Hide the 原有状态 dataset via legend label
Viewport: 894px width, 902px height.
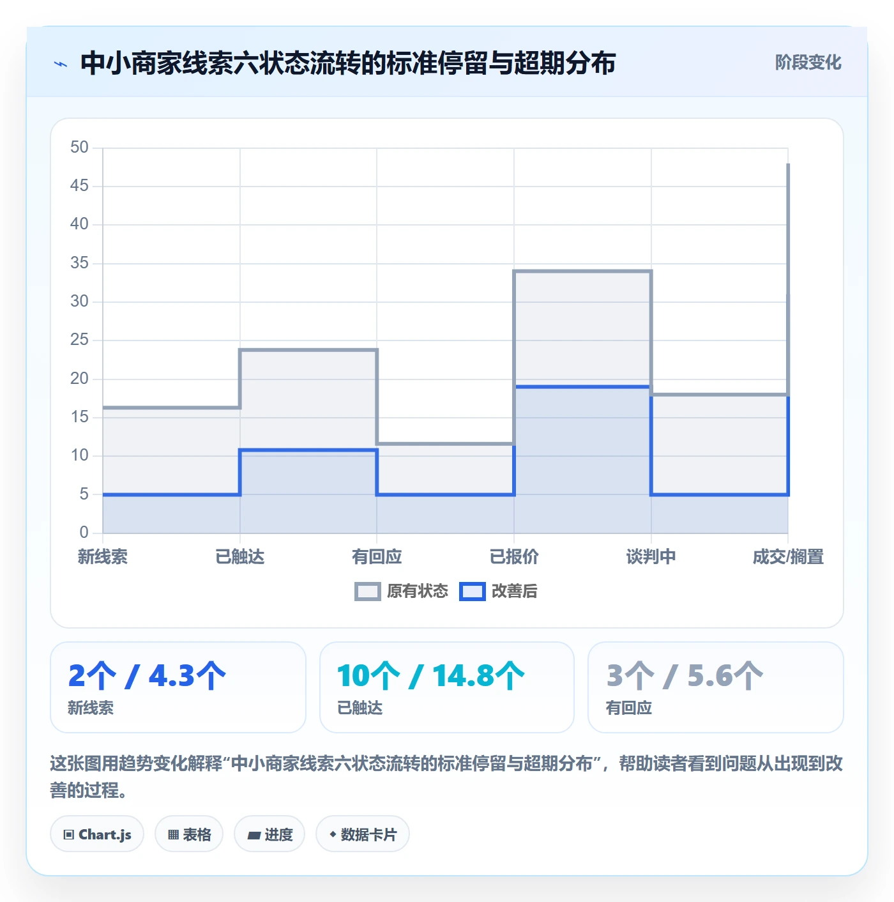418,592
